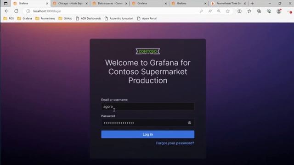Select the Grafana tab left of Prometheus
This screenshot has height=165, width=294.
tap(189, 3)
